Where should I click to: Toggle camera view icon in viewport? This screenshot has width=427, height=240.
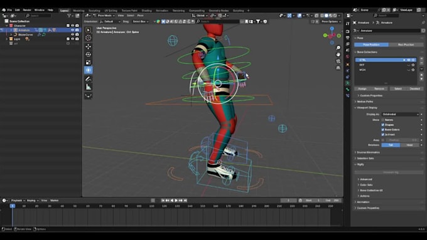(x=338, y=61)
